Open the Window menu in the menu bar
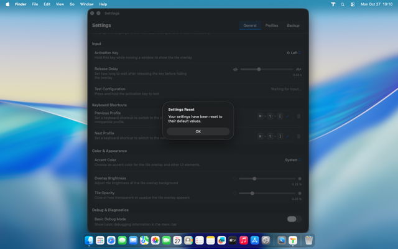Image resolution: width=398 pixels, height=249 pixels. click(x=87, y=4)
